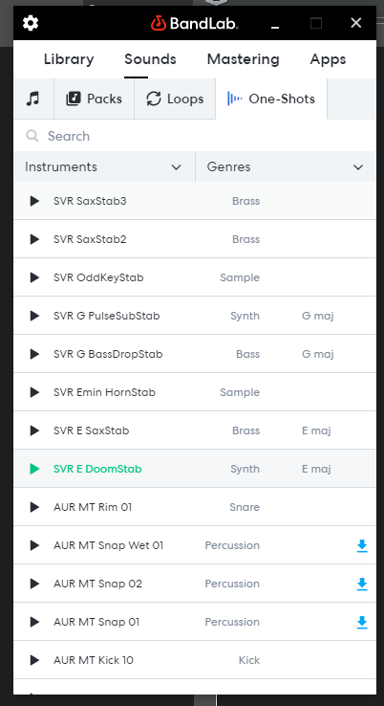This screenshot has width=384, height=706.
Task: Play AUR MT Snap 01 preview
Action: [34, 622]
